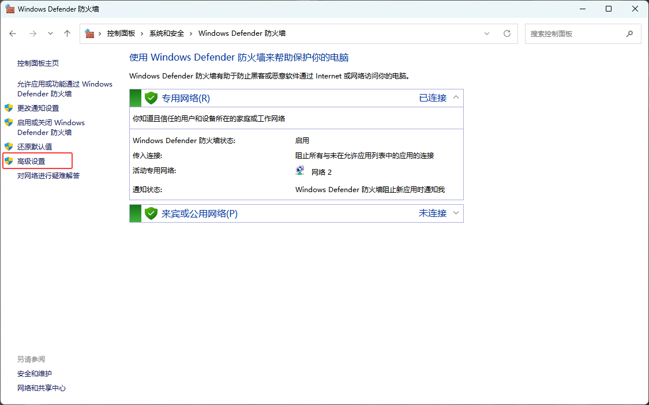Click the 传入连接: label

(147, 156)
